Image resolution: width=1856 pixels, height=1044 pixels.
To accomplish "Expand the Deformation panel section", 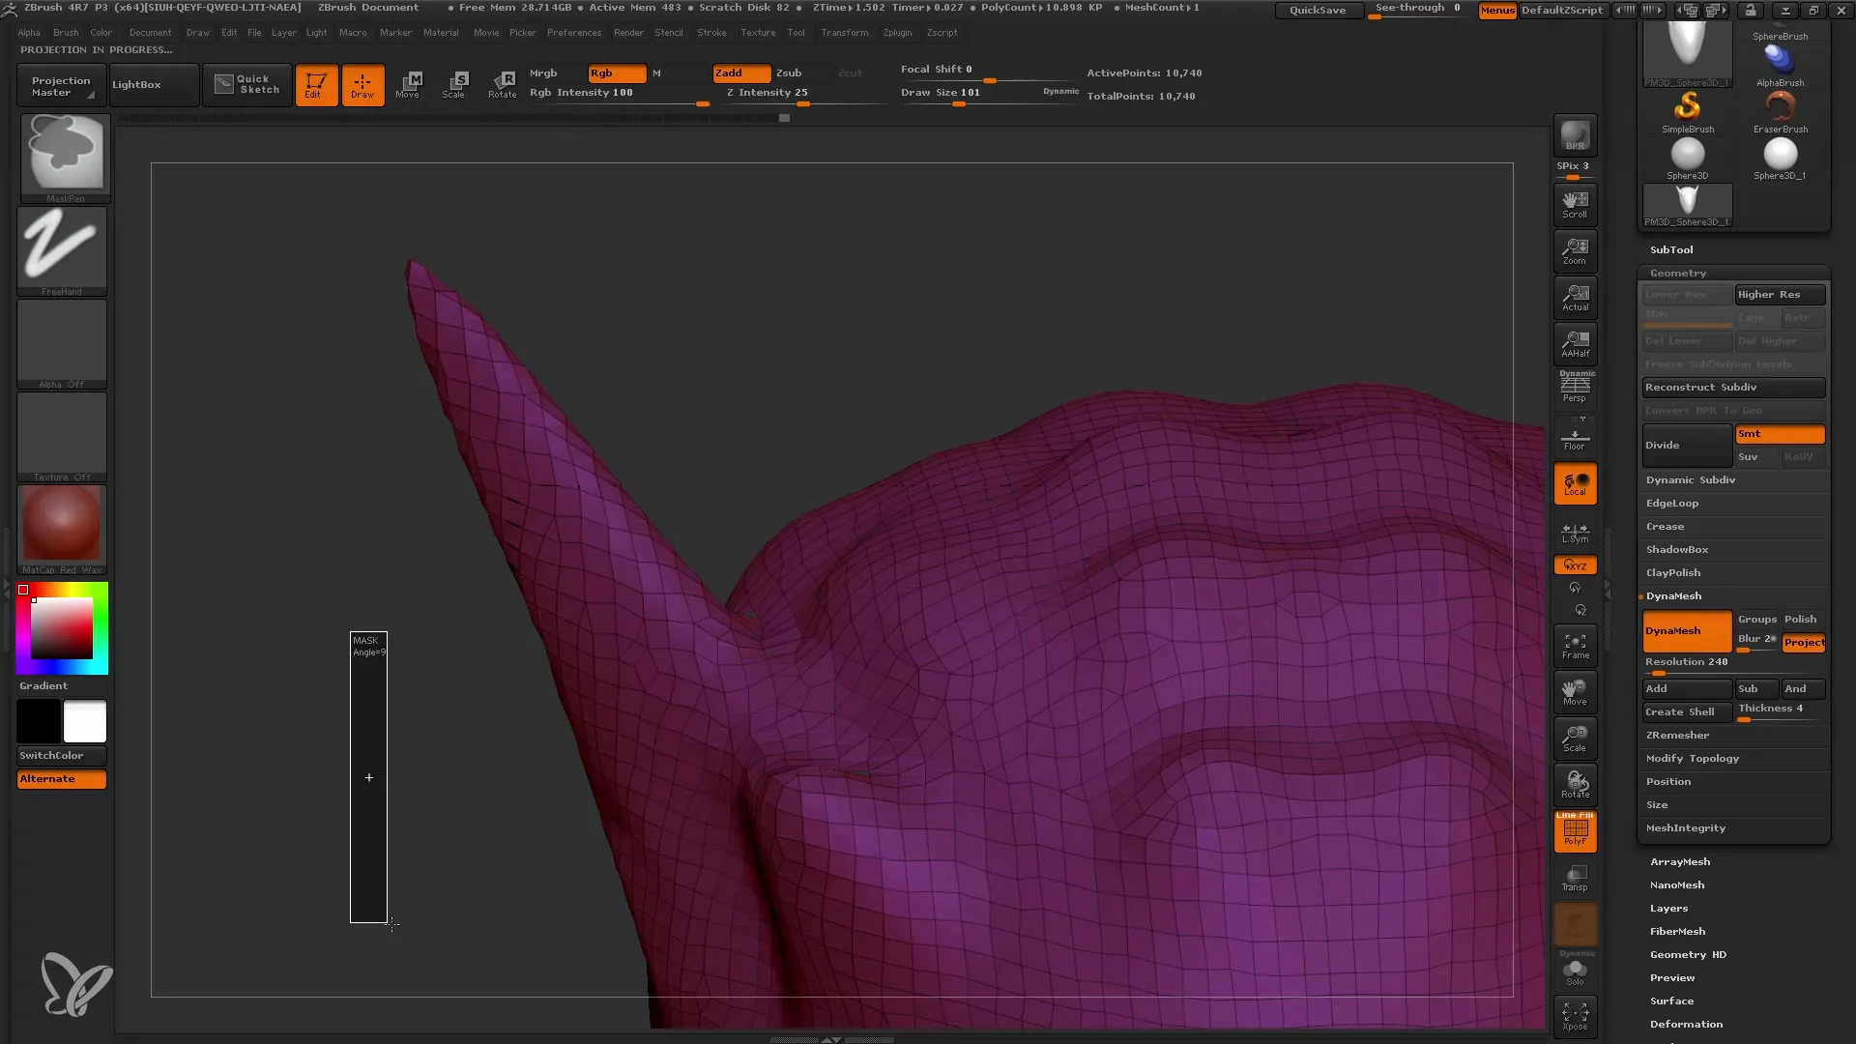I will tap(1685, 1024).
